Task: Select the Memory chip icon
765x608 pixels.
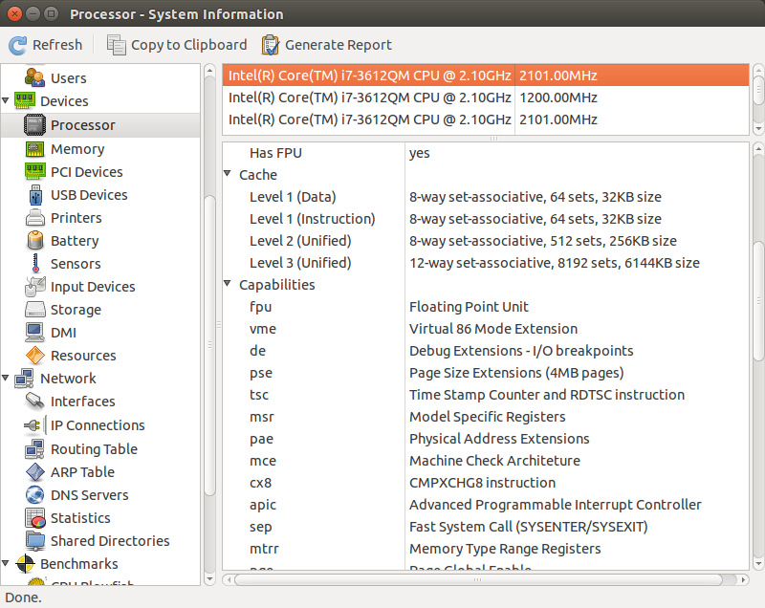Action: (35, 149)
